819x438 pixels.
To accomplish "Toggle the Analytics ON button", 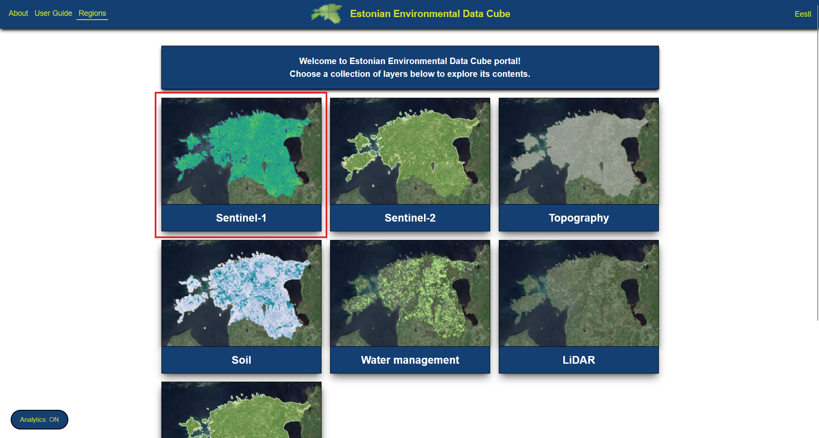I will 39,420.
